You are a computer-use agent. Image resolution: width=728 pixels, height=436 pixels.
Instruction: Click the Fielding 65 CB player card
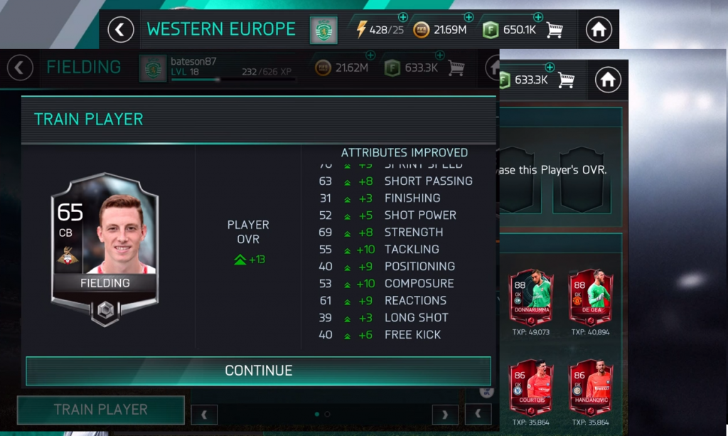point(105,249)
